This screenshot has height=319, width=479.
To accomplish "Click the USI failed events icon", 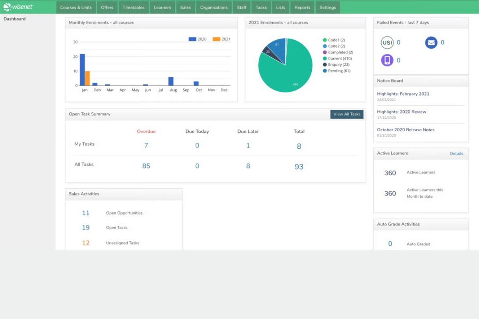I will [x=387, y=42].
